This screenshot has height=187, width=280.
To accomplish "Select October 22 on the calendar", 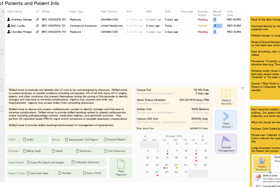I will click(166, 164).
